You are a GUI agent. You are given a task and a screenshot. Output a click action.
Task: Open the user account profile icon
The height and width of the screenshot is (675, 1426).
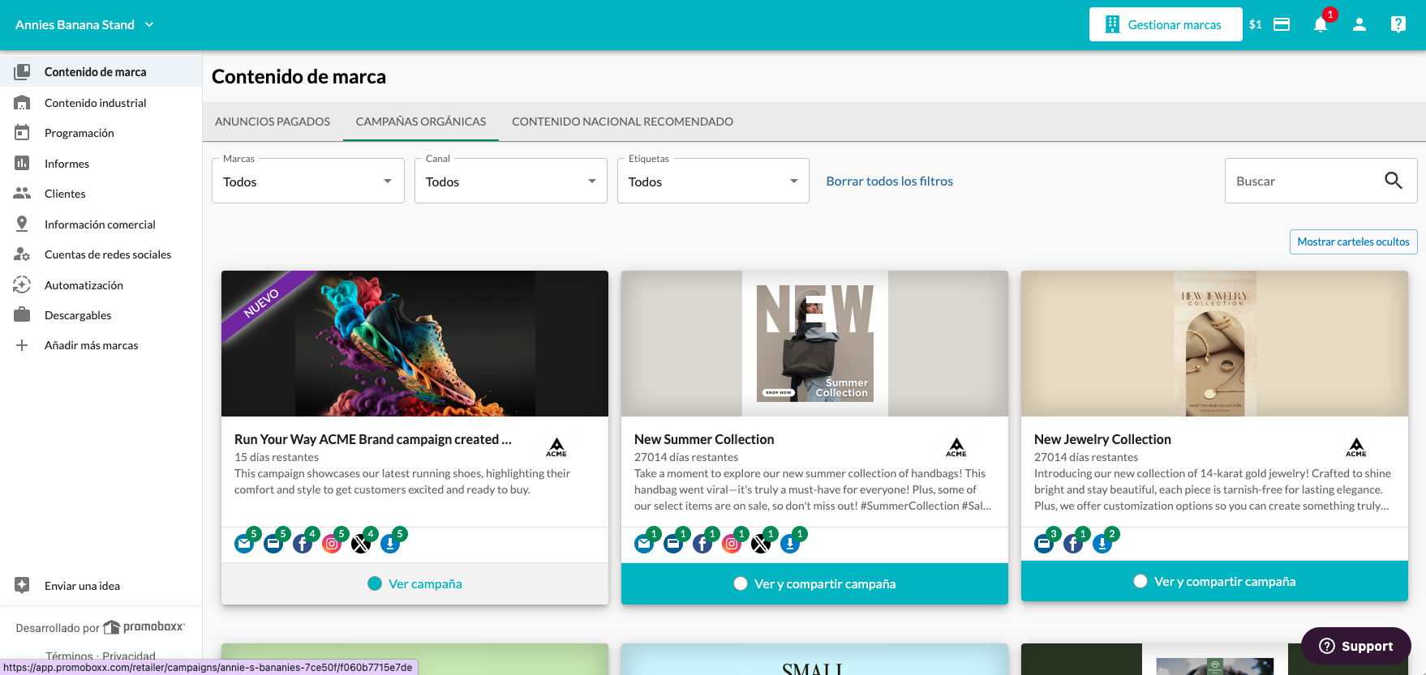pos(1359,24)
